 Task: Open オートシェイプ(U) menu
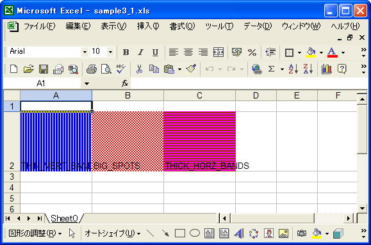click(x=113, y=233)
